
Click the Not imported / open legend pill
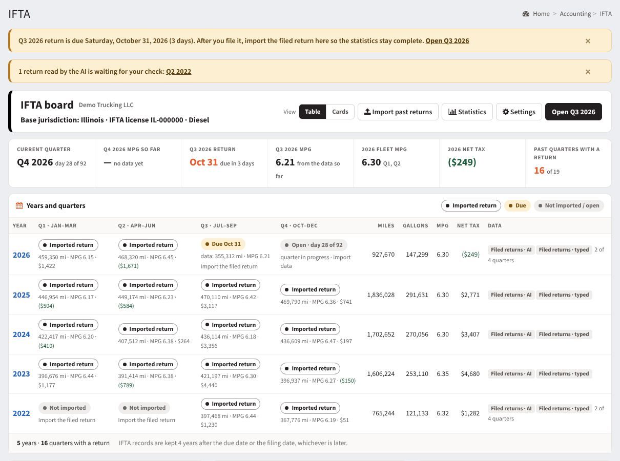tap(569, 205)
